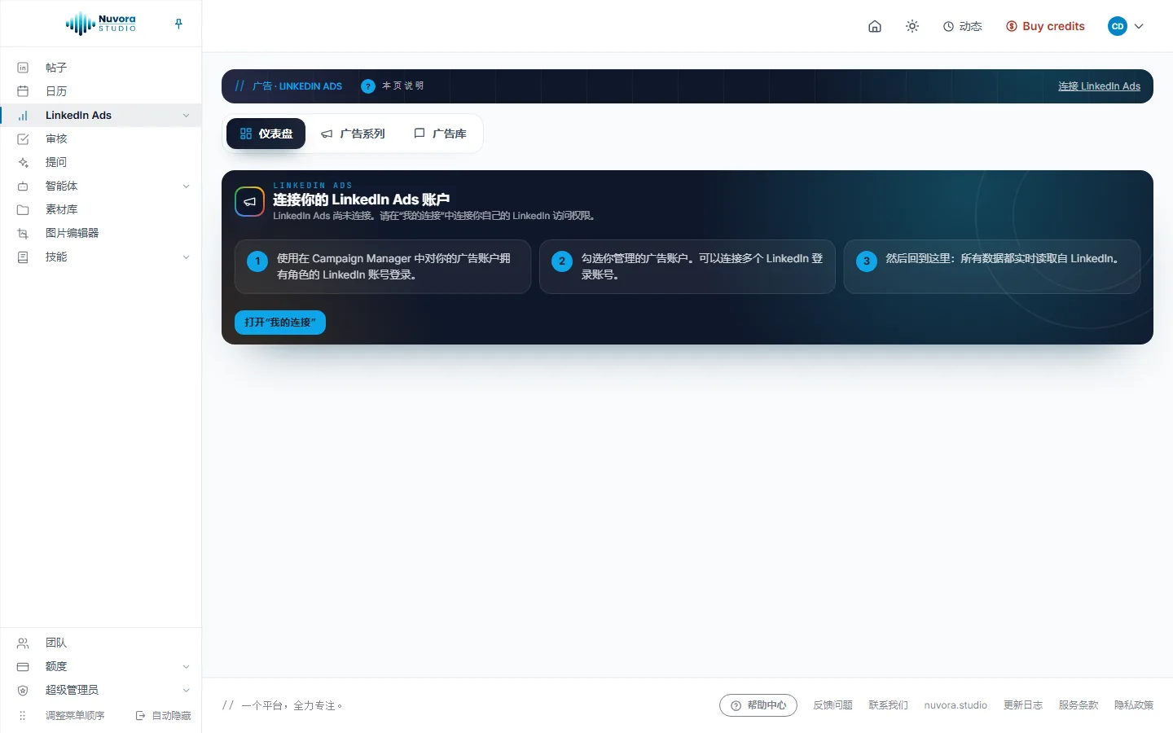
Task: Click the 本页说明 help question icon
Action: point(368,86)
